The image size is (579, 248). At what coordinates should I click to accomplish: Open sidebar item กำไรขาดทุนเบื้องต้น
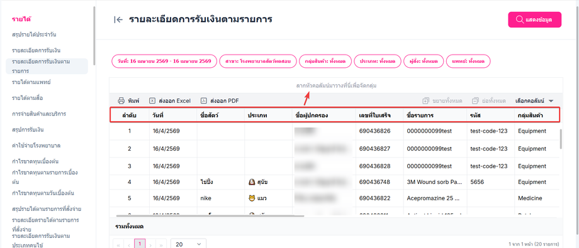pyautogui.click(x=35, y=161)
